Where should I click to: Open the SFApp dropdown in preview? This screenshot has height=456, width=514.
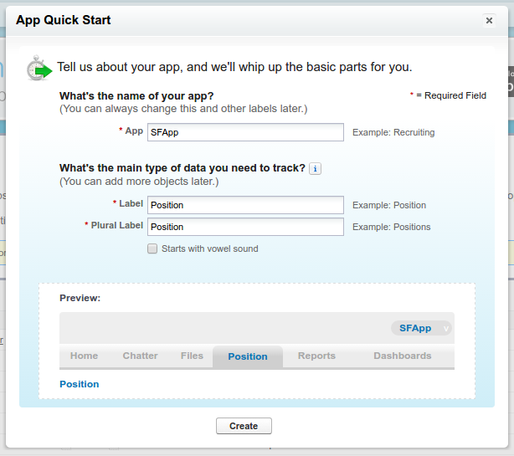click(x=422, y=328)
